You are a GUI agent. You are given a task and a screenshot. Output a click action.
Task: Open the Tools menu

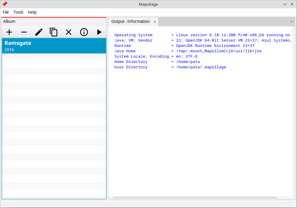point(18,12)
